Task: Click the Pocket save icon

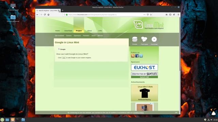Action: (x=148, y=15)
